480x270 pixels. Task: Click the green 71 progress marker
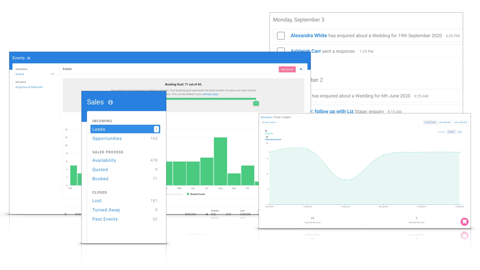coord(256,103)
